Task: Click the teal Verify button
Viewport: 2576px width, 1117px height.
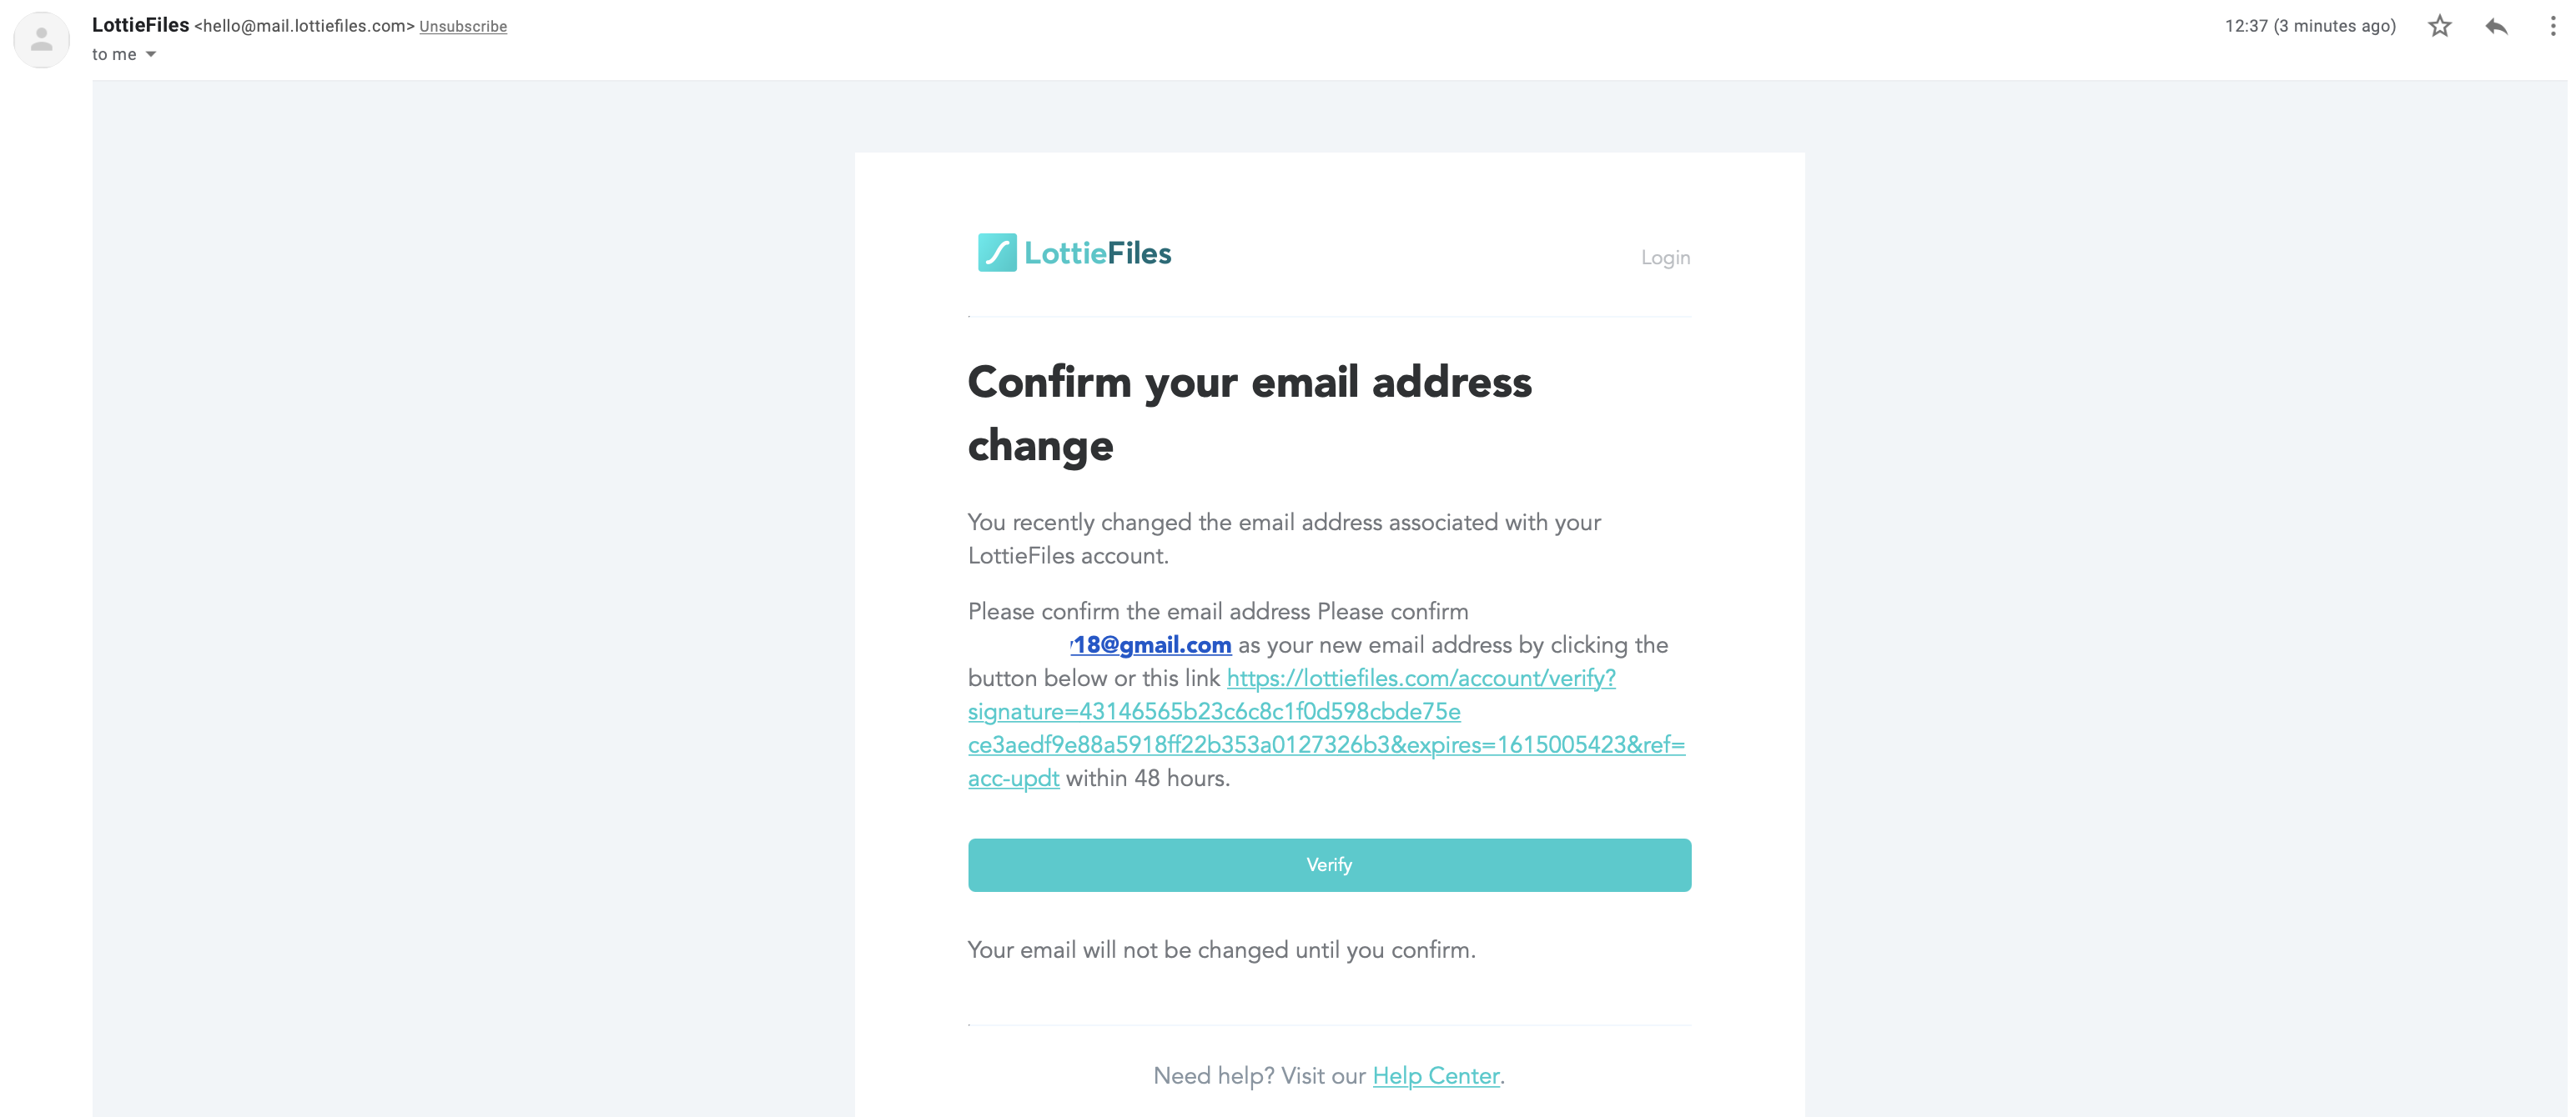Action: [x=1329, y=865]
